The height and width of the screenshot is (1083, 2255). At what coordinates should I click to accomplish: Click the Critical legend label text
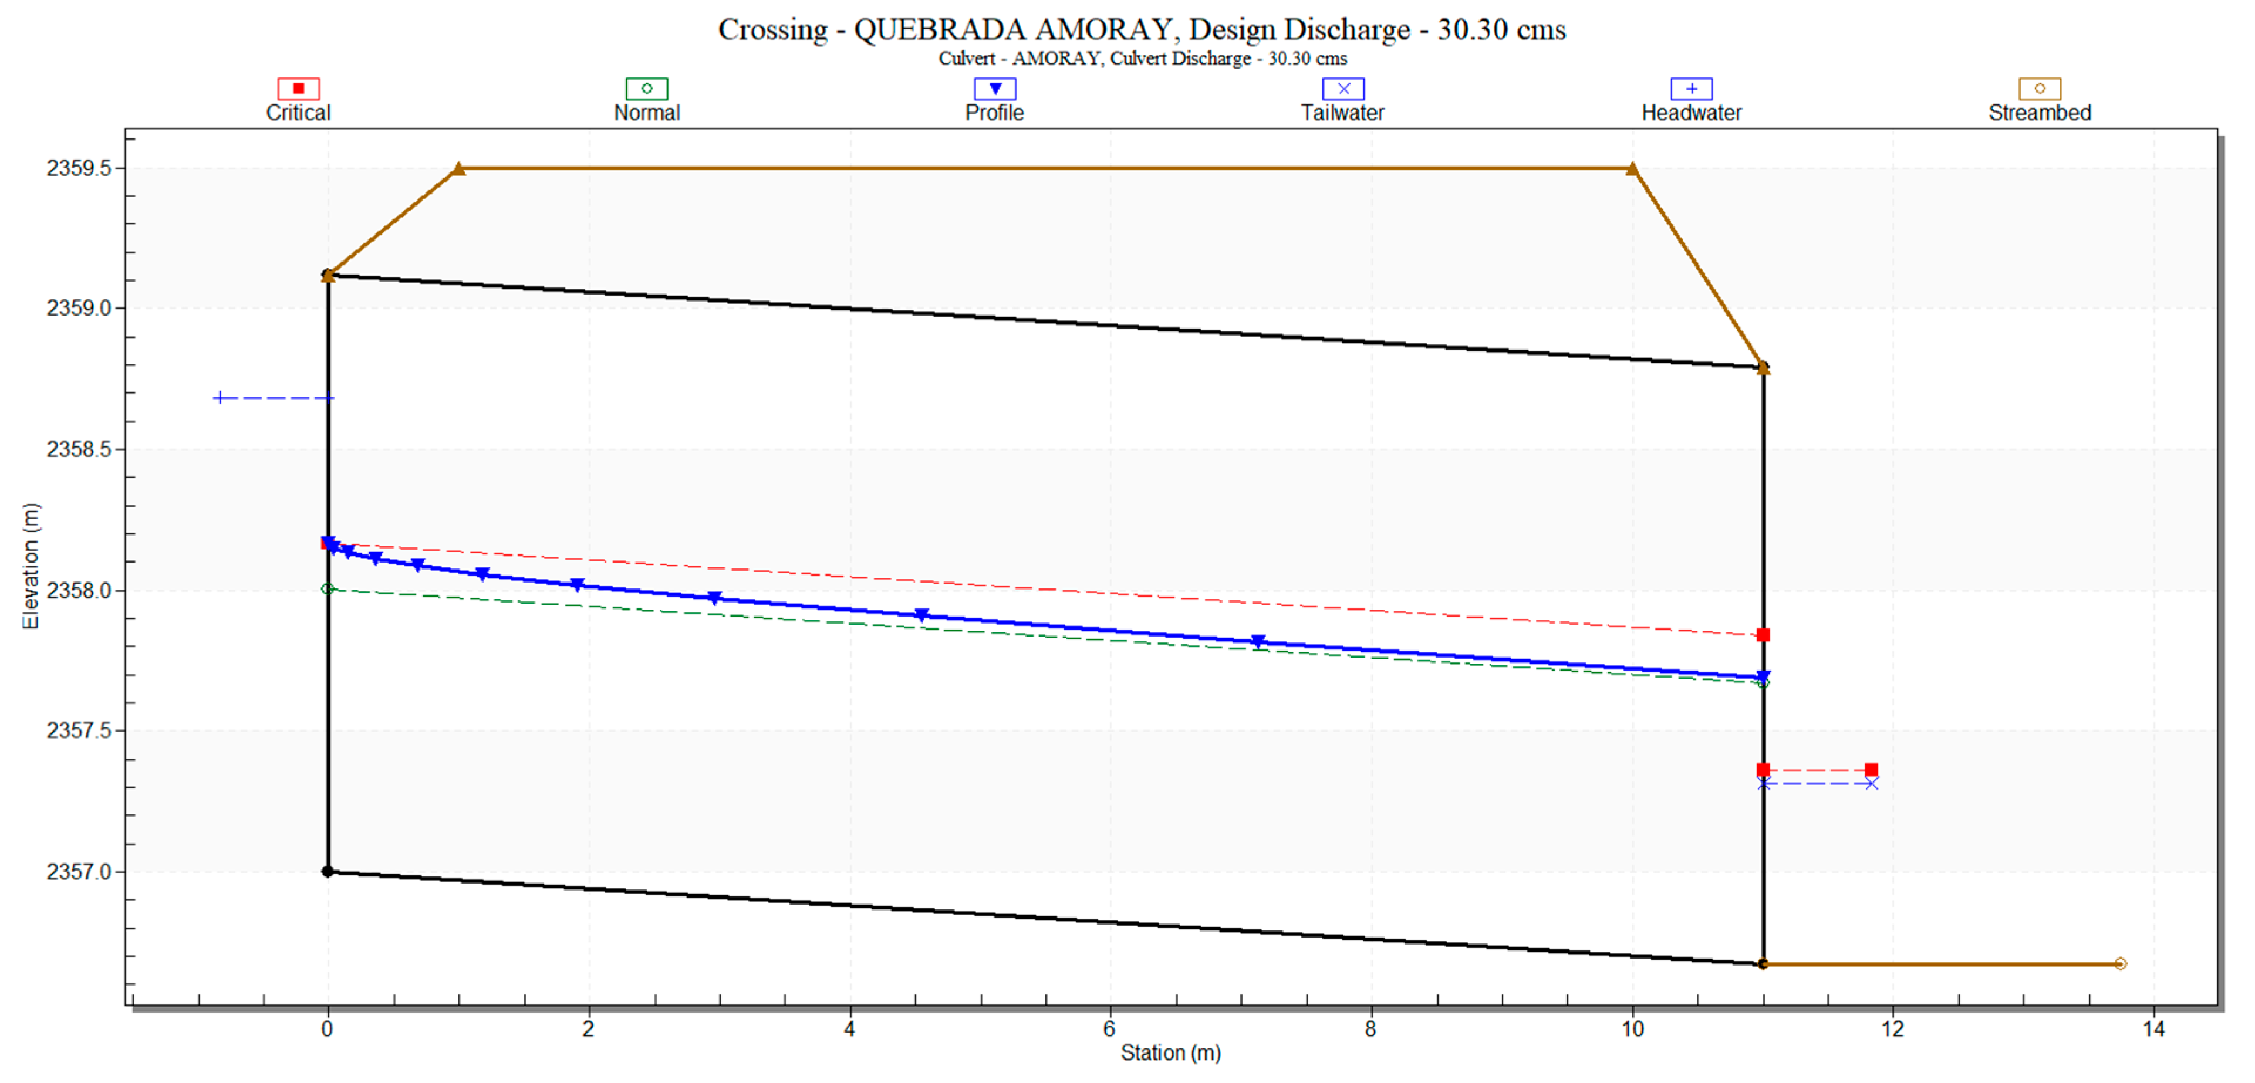(x=298, y=113)
